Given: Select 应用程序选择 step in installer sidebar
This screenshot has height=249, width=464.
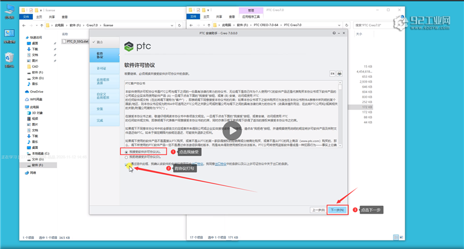Looking at the screenshot, I should coord(105,82).
